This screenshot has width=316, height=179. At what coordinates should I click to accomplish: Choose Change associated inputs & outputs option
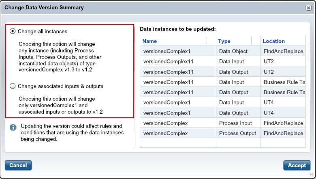point(13,86)
